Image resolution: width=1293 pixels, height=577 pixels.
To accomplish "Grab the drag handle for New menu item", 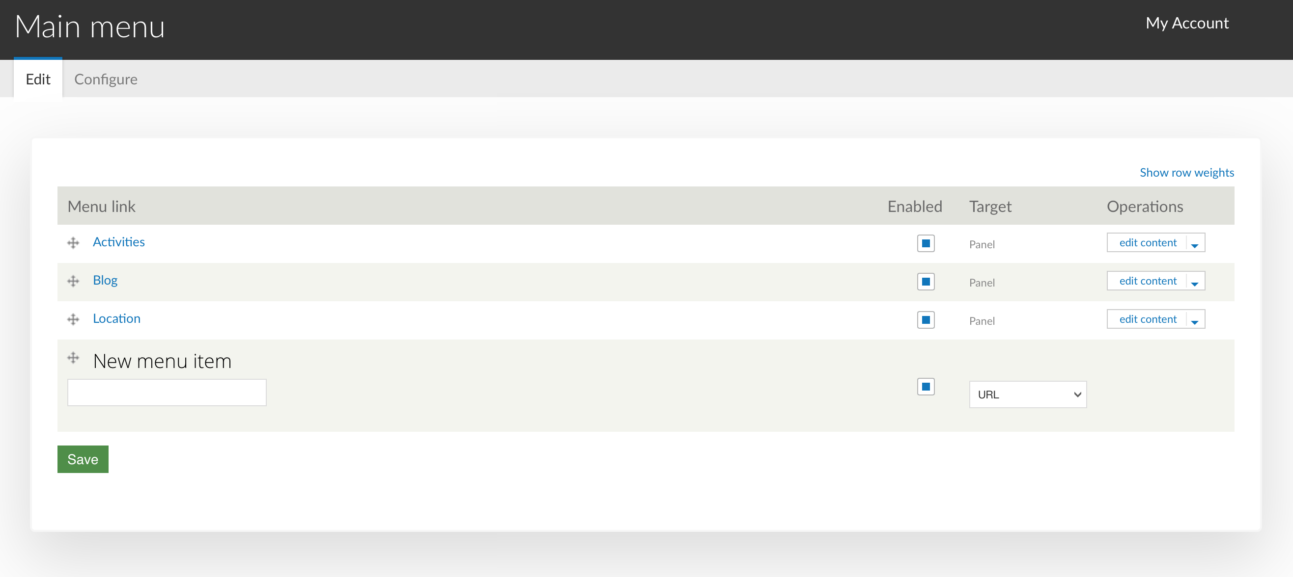I will (x=73, y=358).
